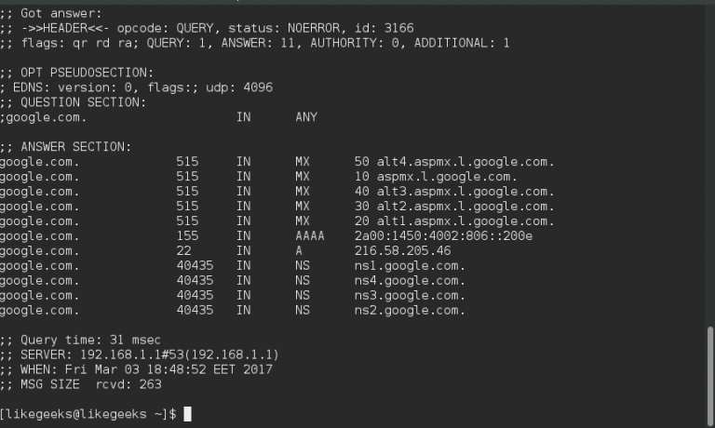The image size is (715, 428).
Task: Click the terminal cursor block at the prompt
Action: 187,414
